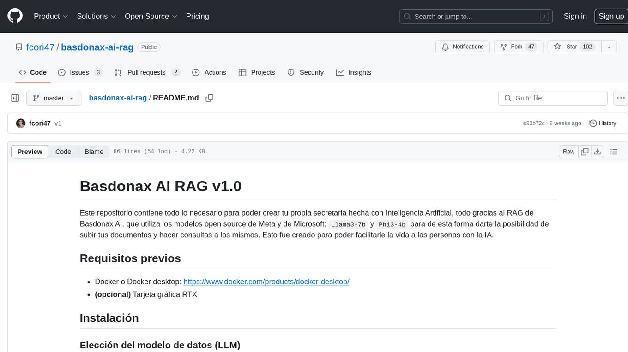
Task: Download the raw file
Action: point(597,152)
